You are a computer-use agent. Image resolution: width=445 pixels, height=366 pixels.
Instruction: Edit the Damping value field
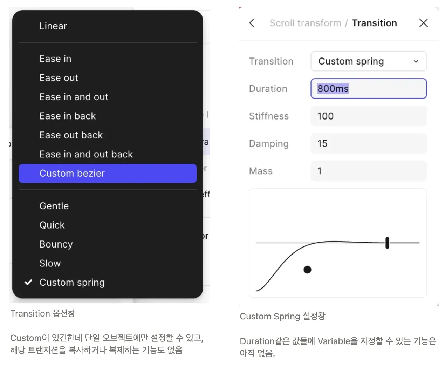(x=368, y=143)
